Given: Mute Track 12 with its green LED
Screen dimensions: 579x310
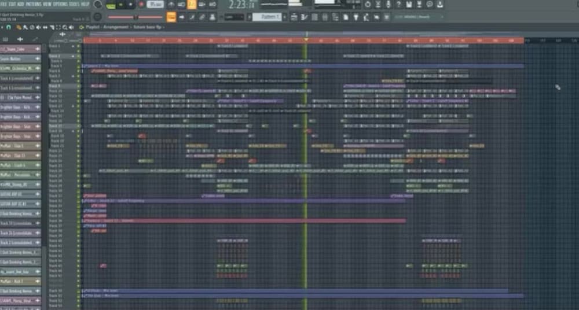Looking at the screenshot, I should click(78, 101).
